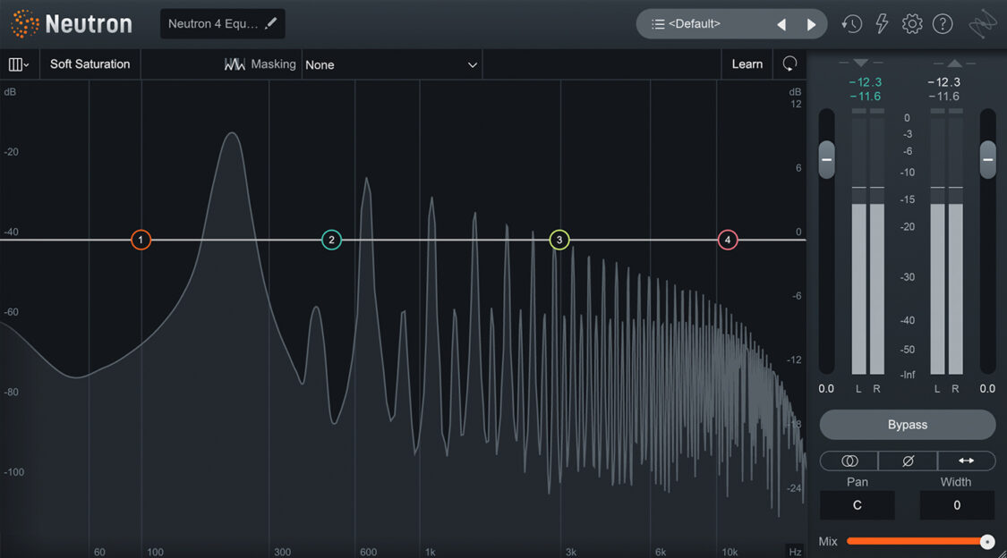Toggle stereo channel mode button
Image resolution: width=1007 pixels, height=558 pixels.
click(x=848, y=461)
